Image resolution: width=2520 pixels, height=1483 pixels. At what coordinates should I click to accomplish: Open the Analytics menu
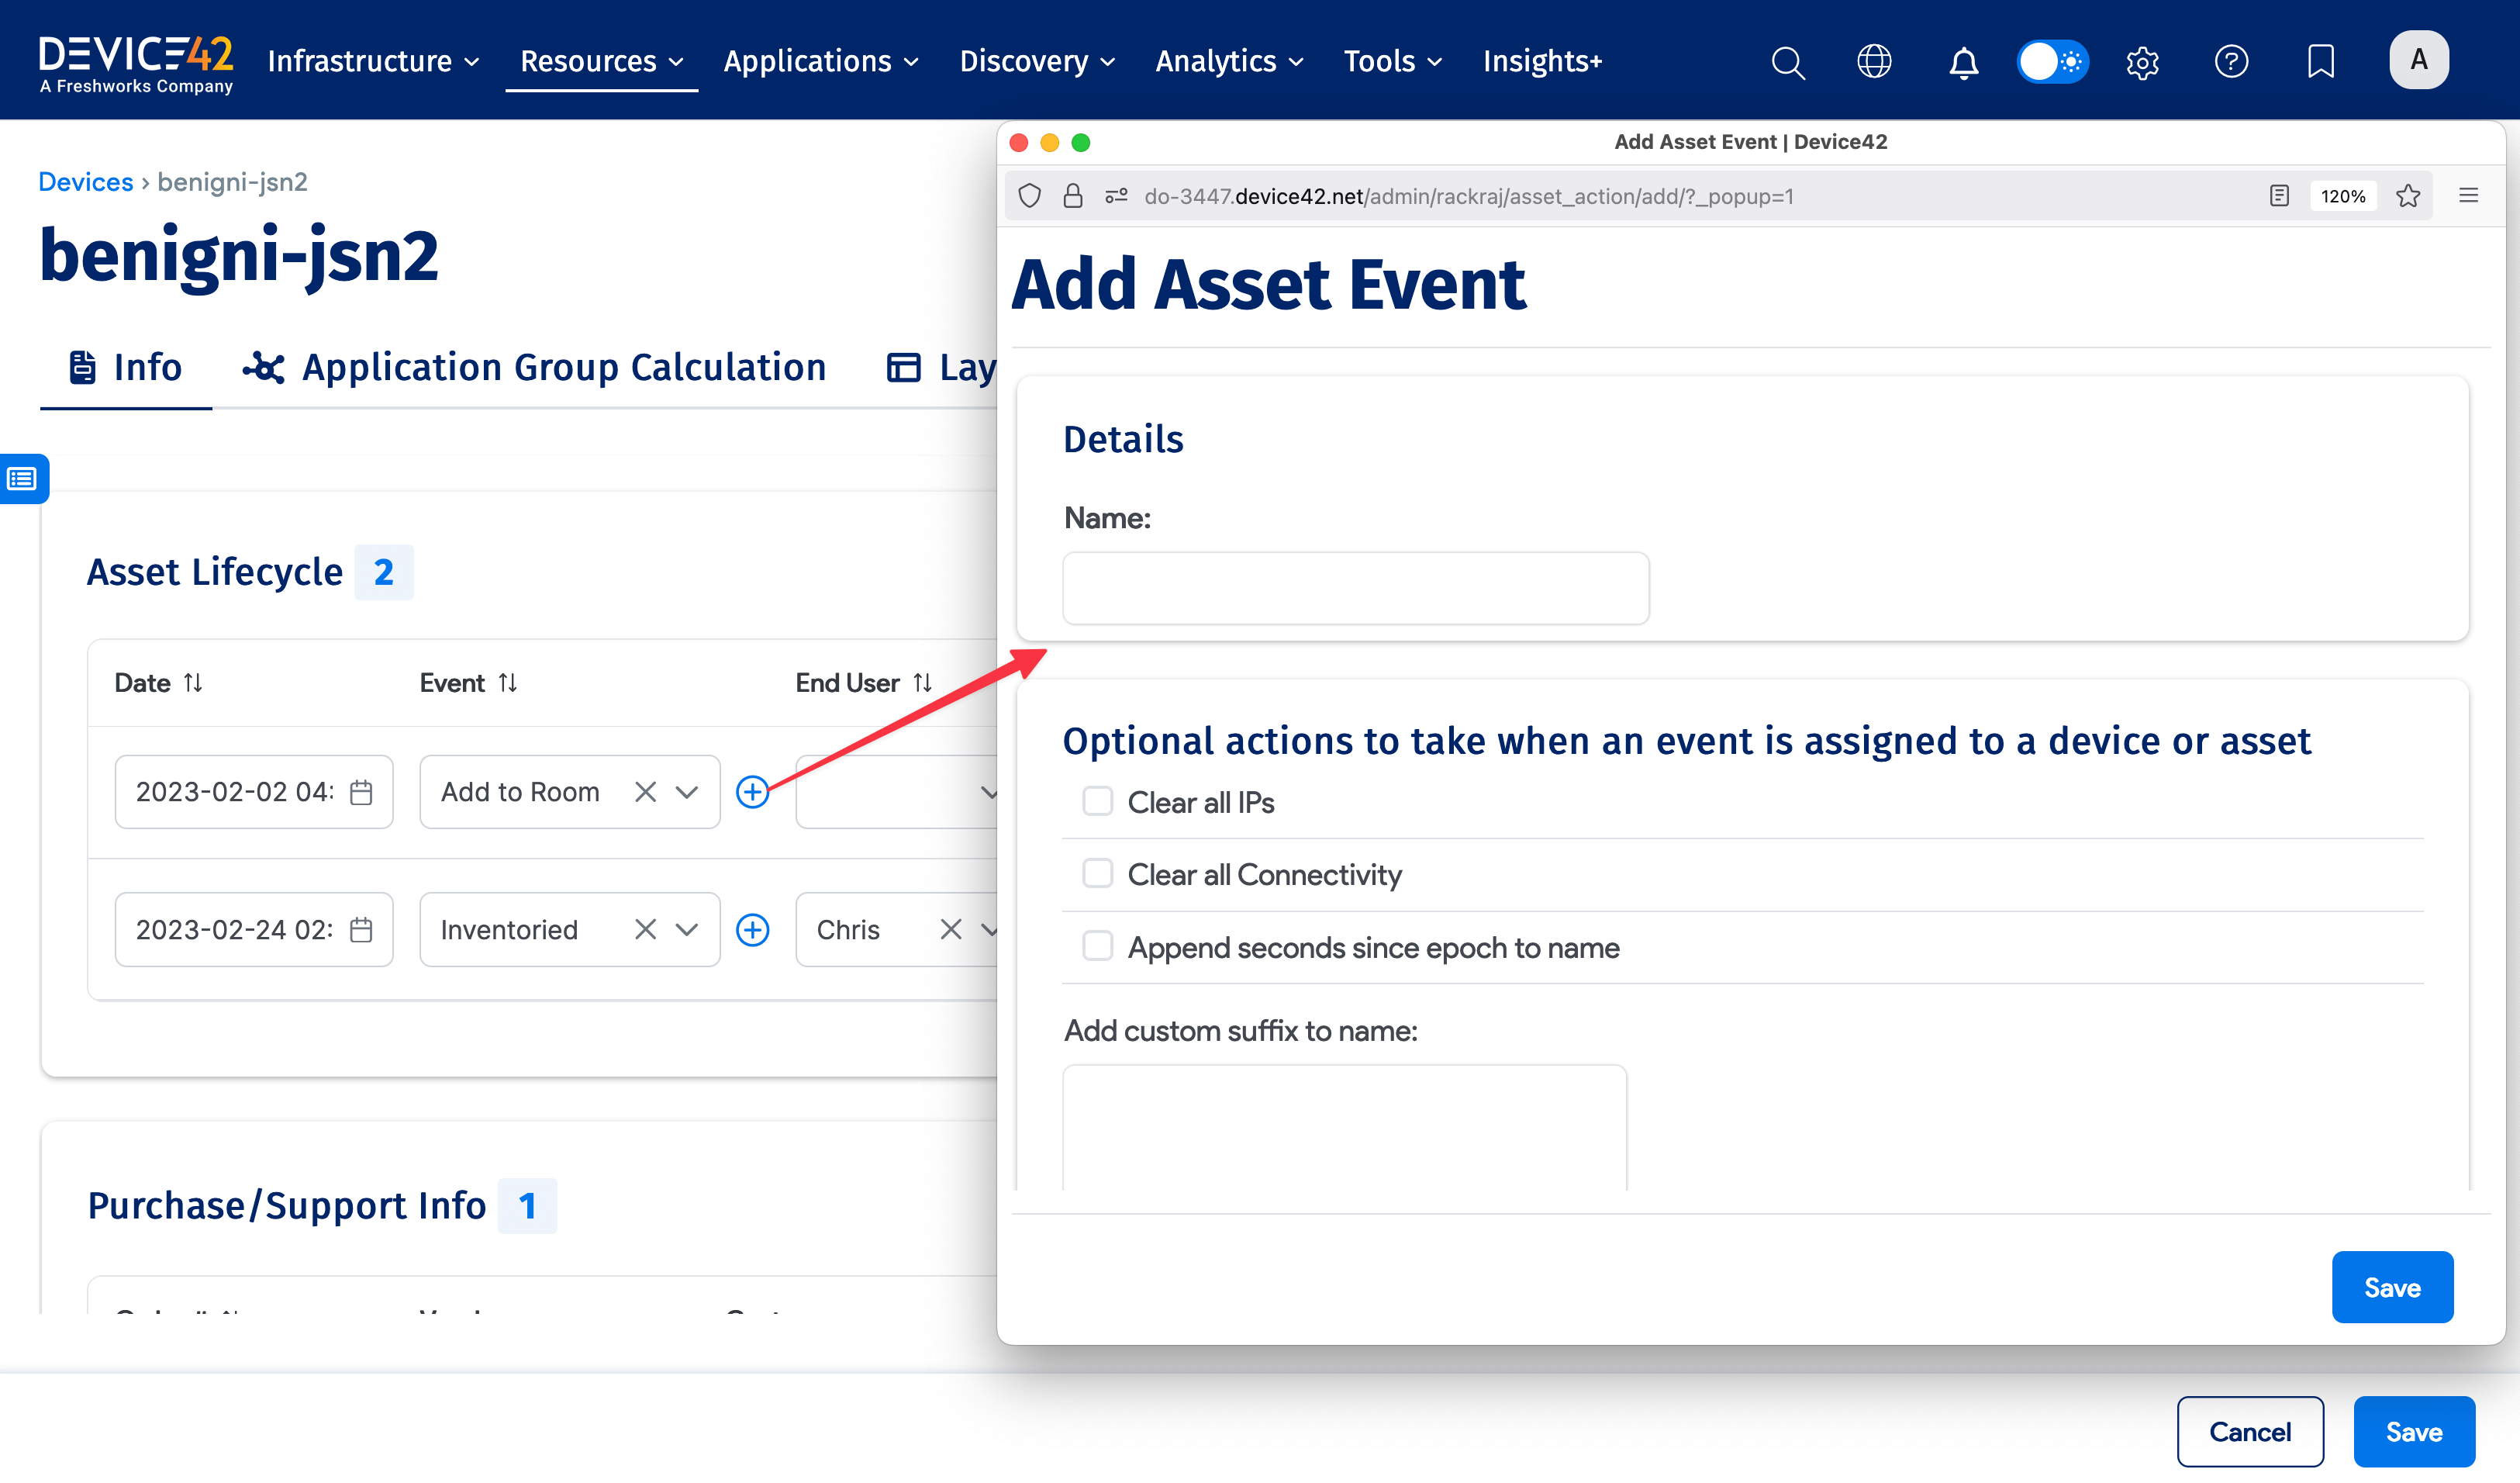(x=1228, y=61)
